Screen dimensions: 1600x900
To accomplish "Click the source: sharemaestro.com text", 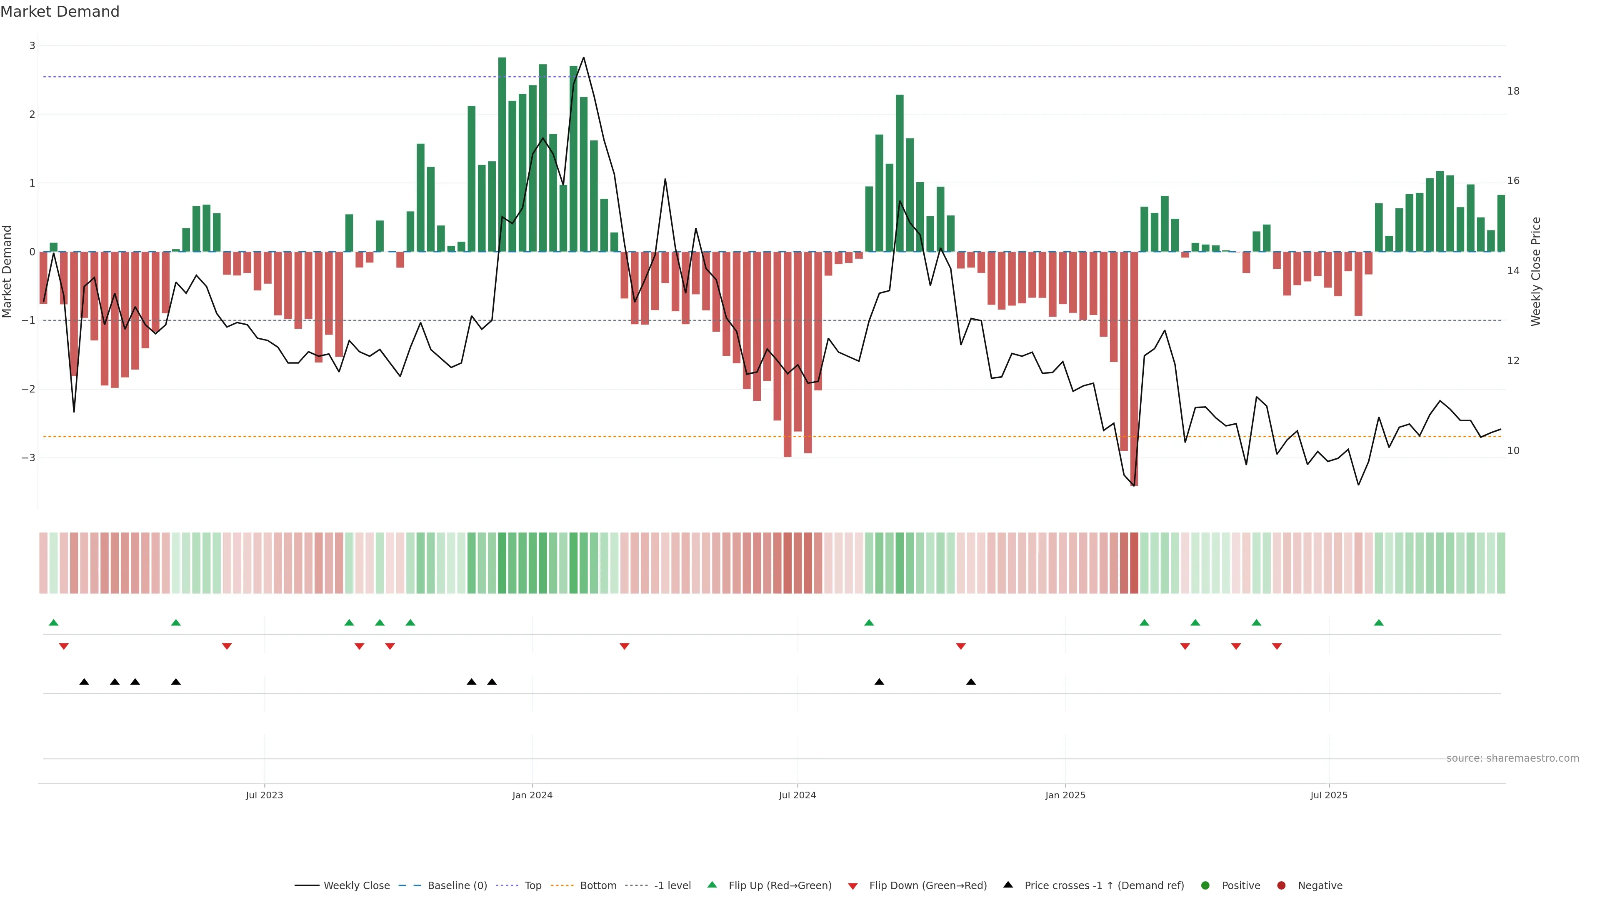I will pos(1512,758).
